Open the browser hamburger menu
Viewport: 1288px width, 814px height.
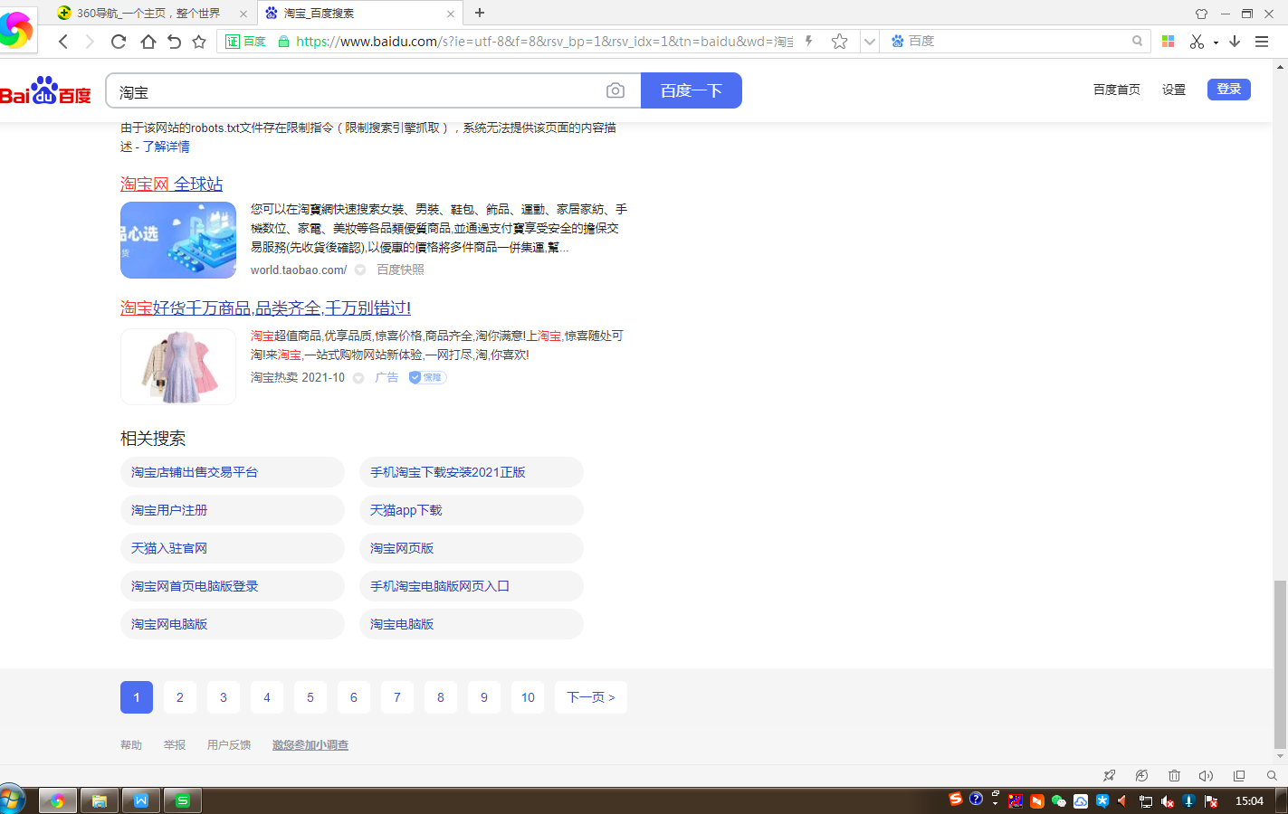coord(1262,42)
